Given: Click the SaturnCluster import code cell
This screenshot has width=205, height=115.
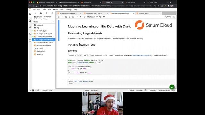Looking at the screenshot, I should [121, 67].
